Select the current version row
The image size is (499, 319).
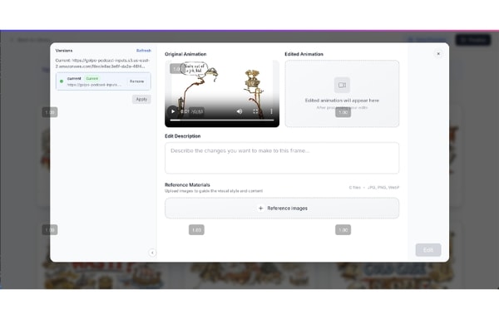tap(103, 81)
